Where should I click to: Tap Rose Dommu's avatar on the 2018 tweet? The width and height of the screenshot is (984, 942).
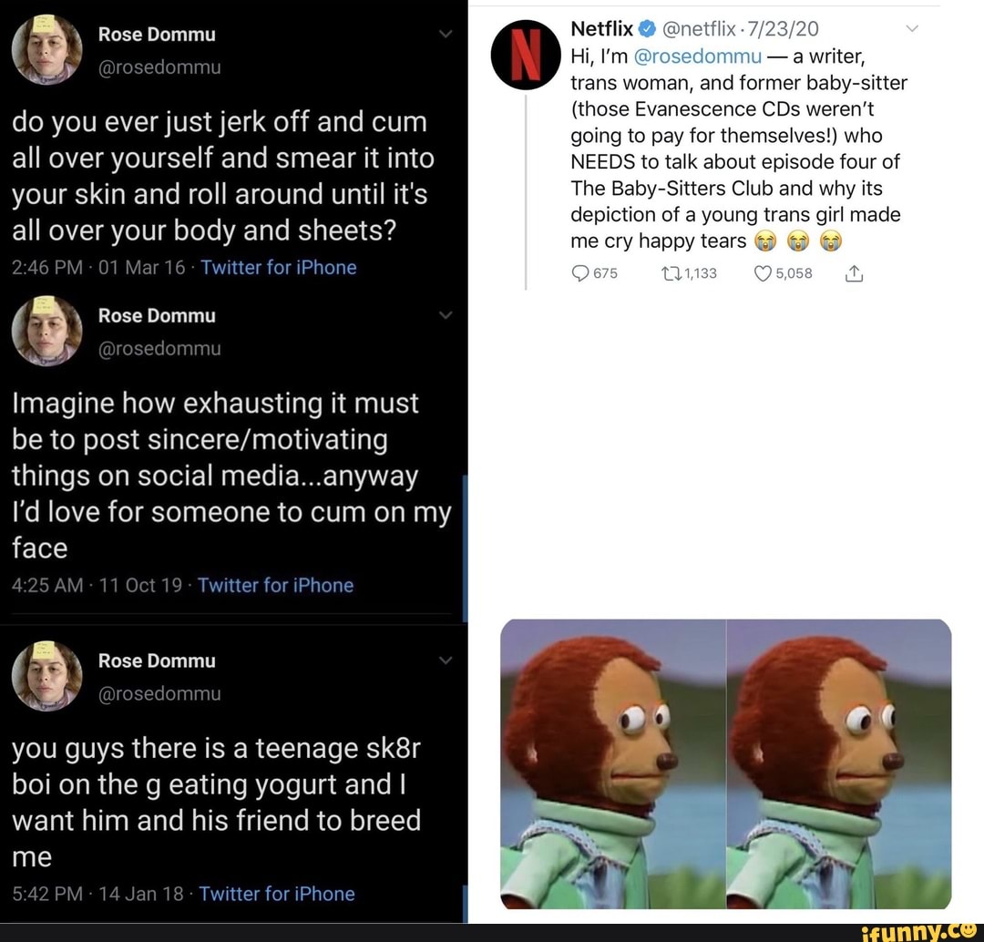click(46, 676)
